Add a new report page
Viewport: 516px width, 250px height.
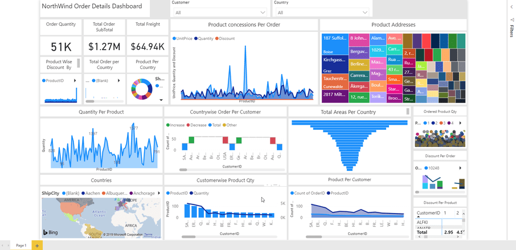tap(37, 245)
